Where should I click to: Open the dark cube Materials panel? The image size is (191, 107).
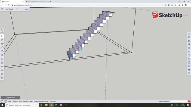point(189,44)
